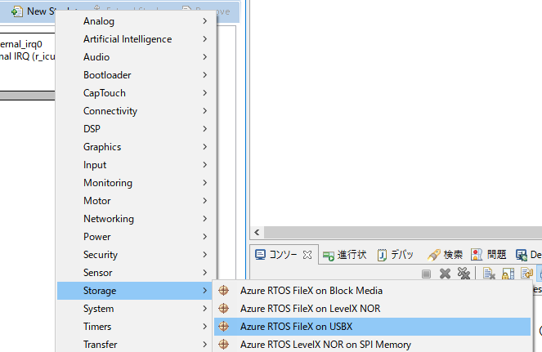Click the New Stack button icon
Screen dimensions: 542x352
click(x=16, y=11)
